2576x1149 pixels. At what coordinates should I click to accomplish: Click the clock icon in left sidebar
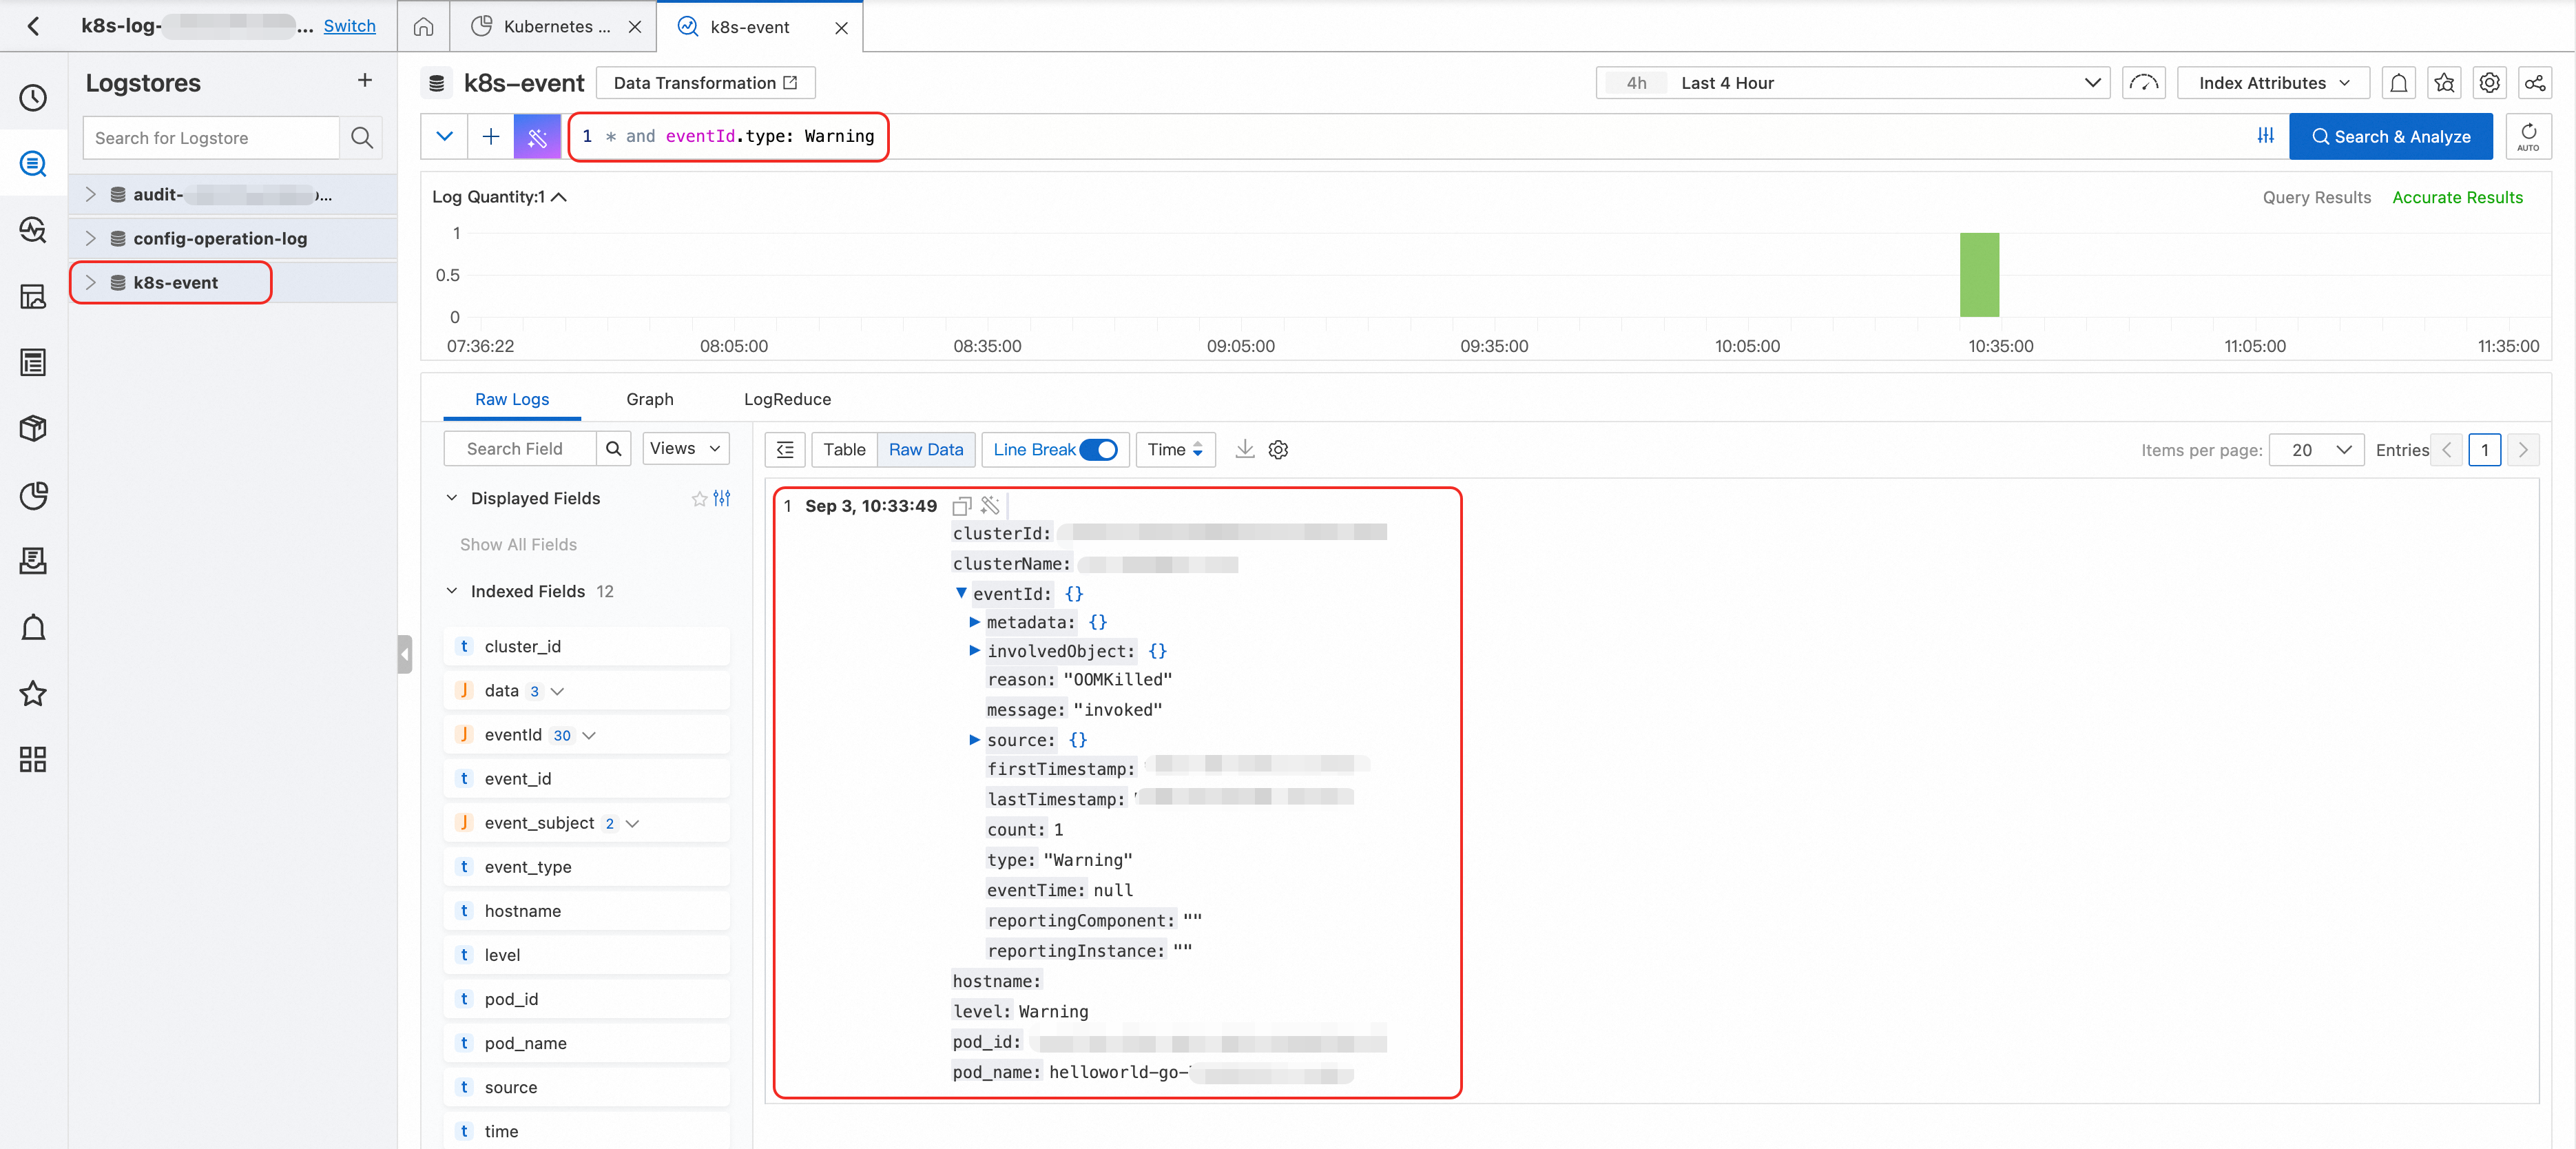coord(33,97)
